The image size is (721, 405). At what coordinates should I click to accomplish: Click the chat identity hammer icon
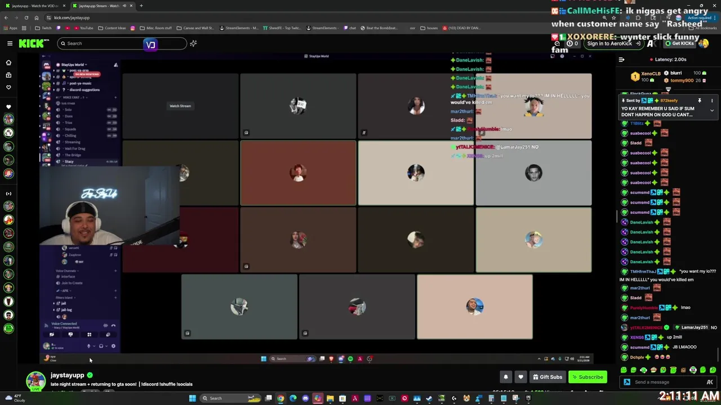pos(627,382)
